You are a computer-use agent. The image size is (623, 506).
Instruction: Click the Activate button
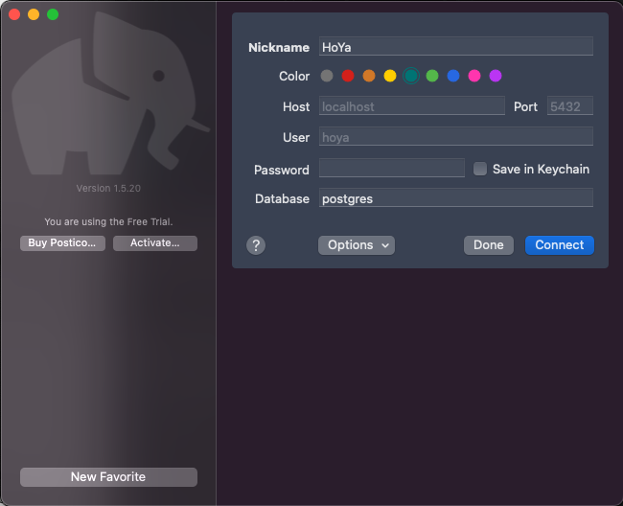coord(155,243)
